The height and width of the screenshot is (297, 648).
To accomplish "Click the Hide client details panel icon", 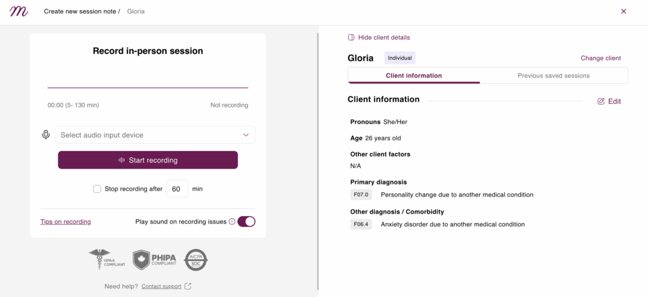I will pyautogui.click(x=351, y=37).
